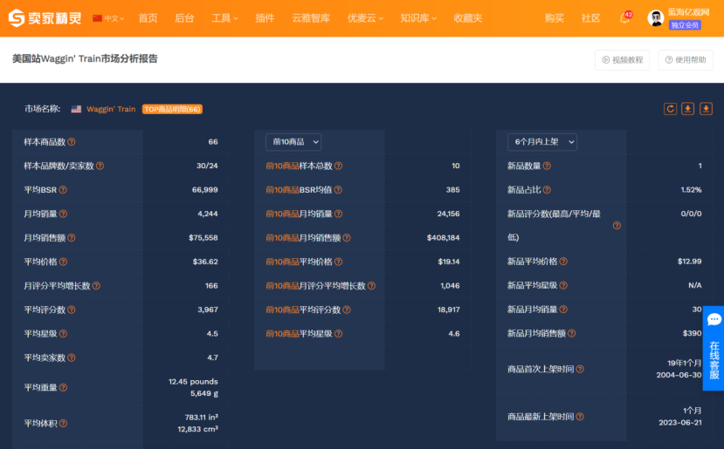Open the 6个月内上架 dropdown selector
This screenshot has height=449, width=724.
542,142
